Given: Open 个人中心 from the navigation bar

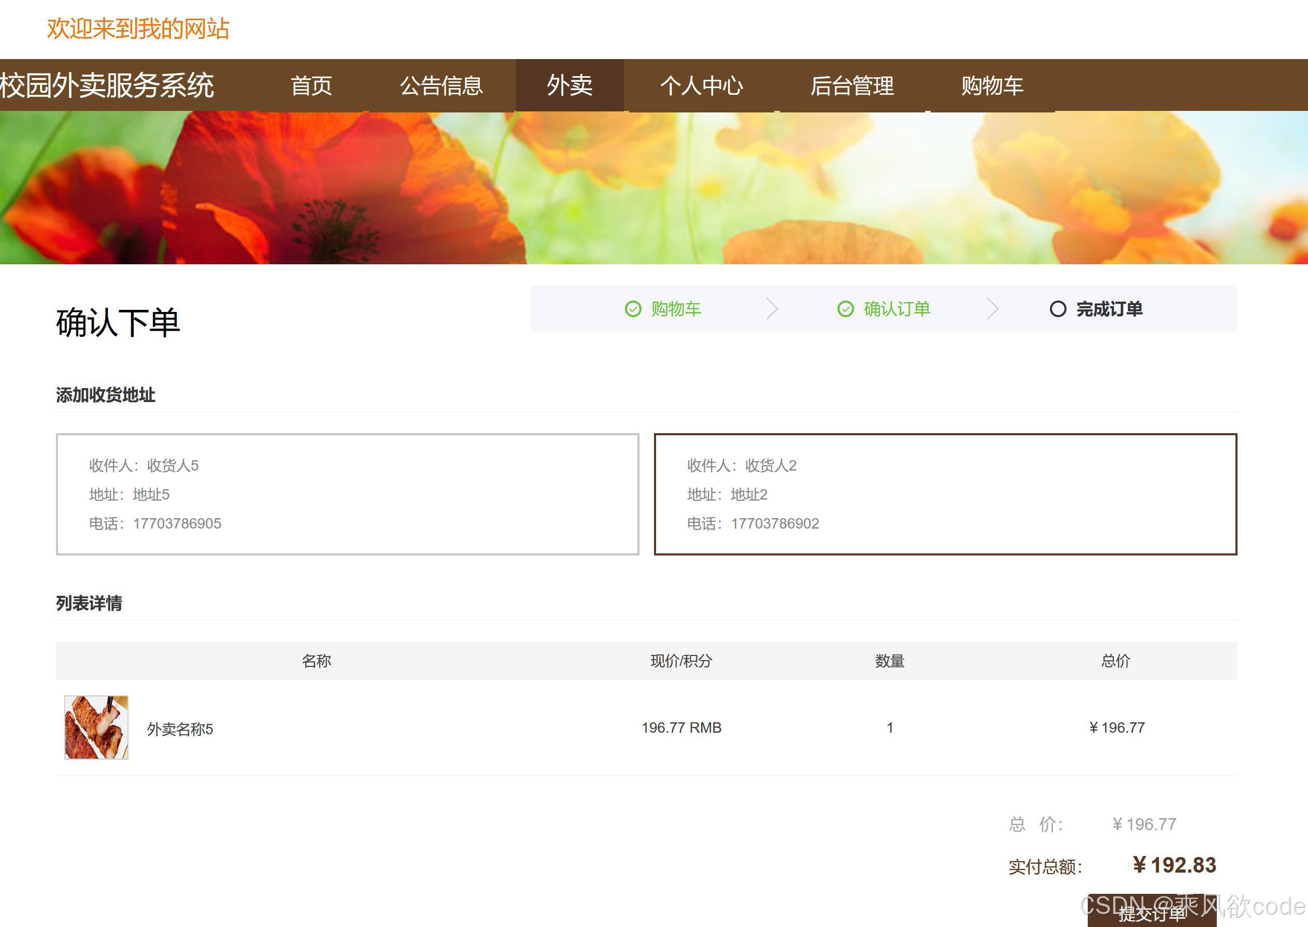Looking at the screenshot, I should click(701, 85).
